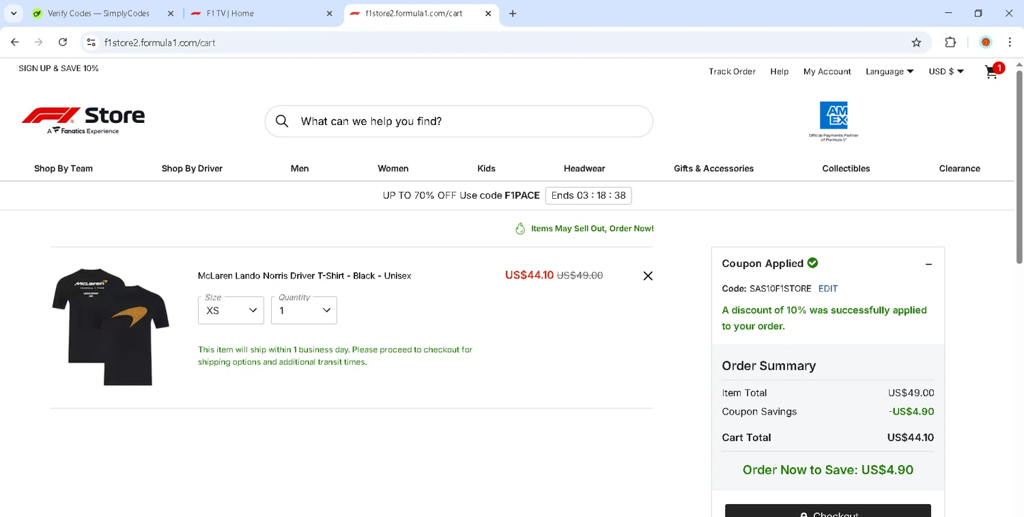The height and width of the screenshot is (517, 1024).
Task: Open the Chrome three-dot menu
Action: pyautogui.click(x=1010, y=42)
